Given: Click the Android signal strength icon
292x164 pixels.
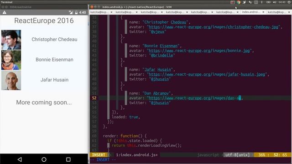Looking at the screenshot, I should (x=71, y=12).
